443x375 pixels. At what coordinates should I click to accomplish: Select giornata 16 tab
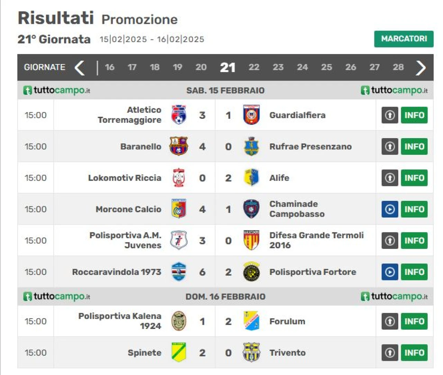tap(110, 67)
